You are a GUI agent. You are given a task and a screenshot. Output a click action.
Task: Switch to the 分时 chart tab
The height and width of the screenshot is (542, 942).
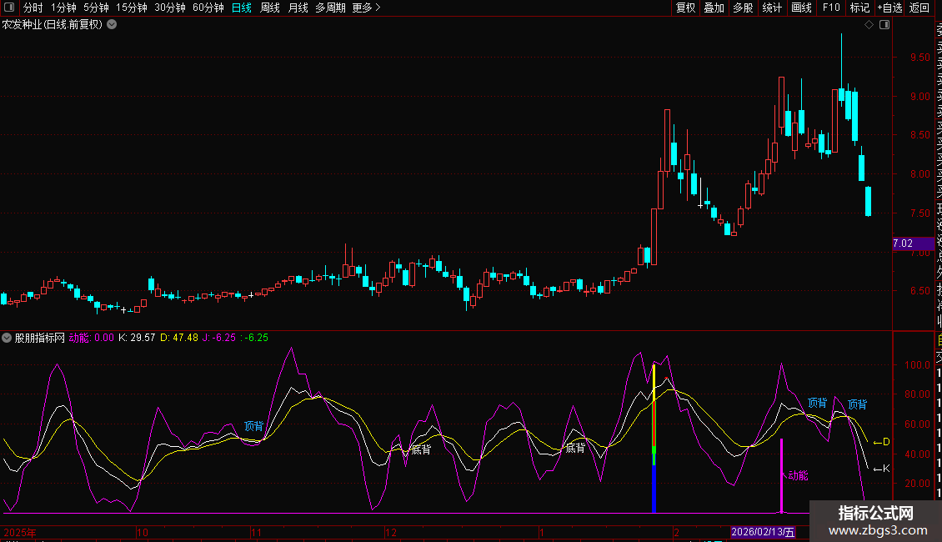click(x=33, y=8)
